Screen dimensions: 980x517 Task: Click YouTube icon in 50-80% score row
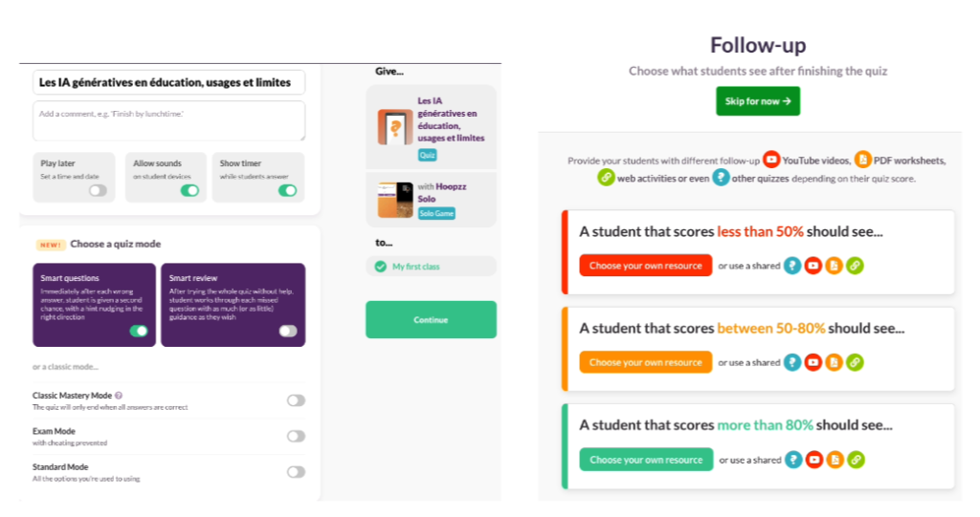tap(813, 362)
